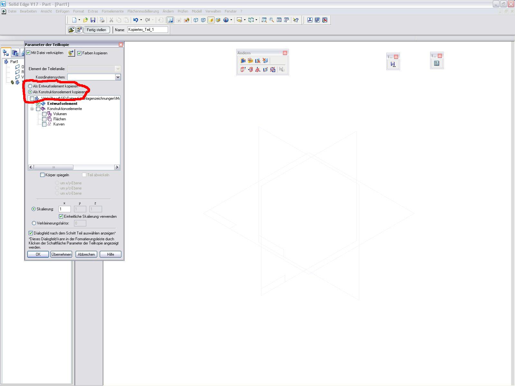Open the Koordinatensystem dropdown

pyautogui.click(x=118, y=77)
